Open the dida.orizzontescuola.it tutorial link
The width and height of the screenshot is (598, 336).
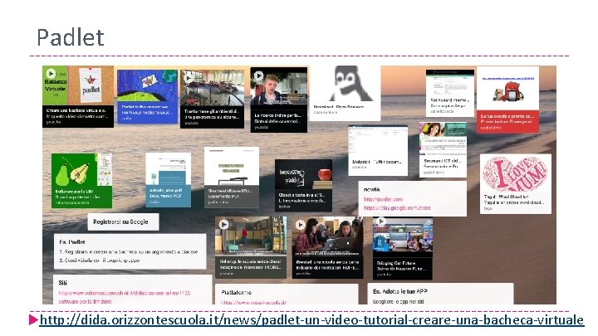click(x=311, y=319)
